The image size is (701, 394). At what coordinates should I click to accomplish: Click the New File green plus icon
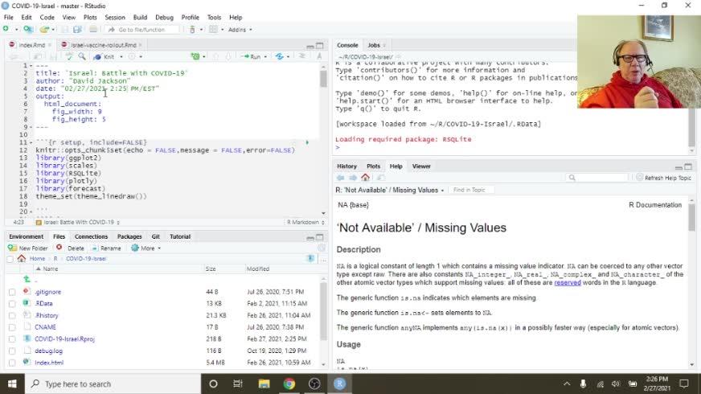point(6,29)
